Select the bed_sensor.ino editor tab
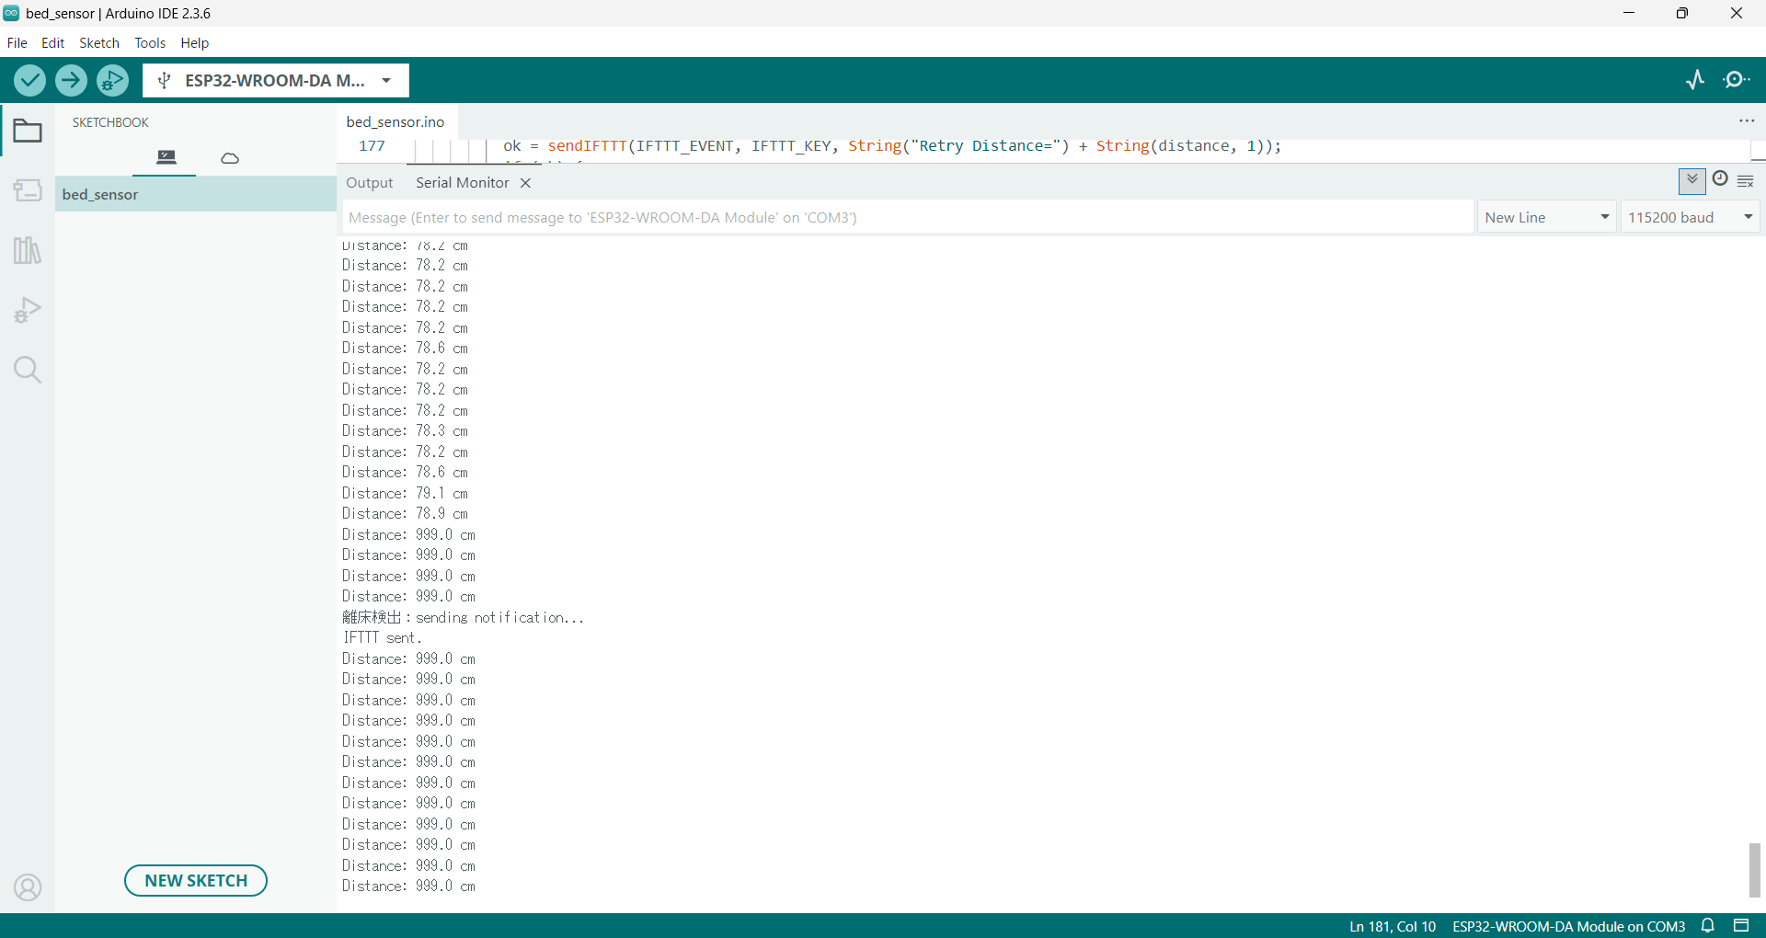Screen dimensions: 1766x938 coord(396,121)
